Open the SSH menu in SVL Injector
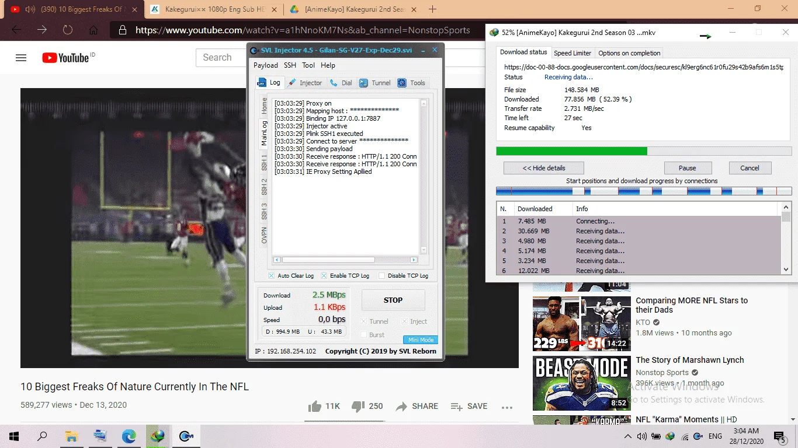This screenshot has height=448, width=798. pyautogui.click(x=290, y=65)
